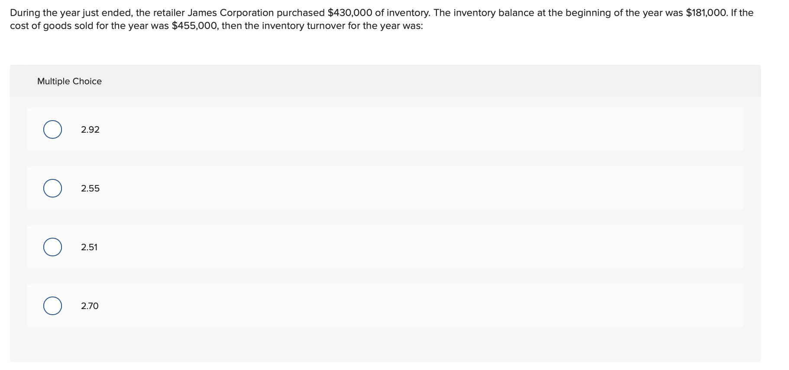Pick the 2.70 radio circle

[52, 306]
